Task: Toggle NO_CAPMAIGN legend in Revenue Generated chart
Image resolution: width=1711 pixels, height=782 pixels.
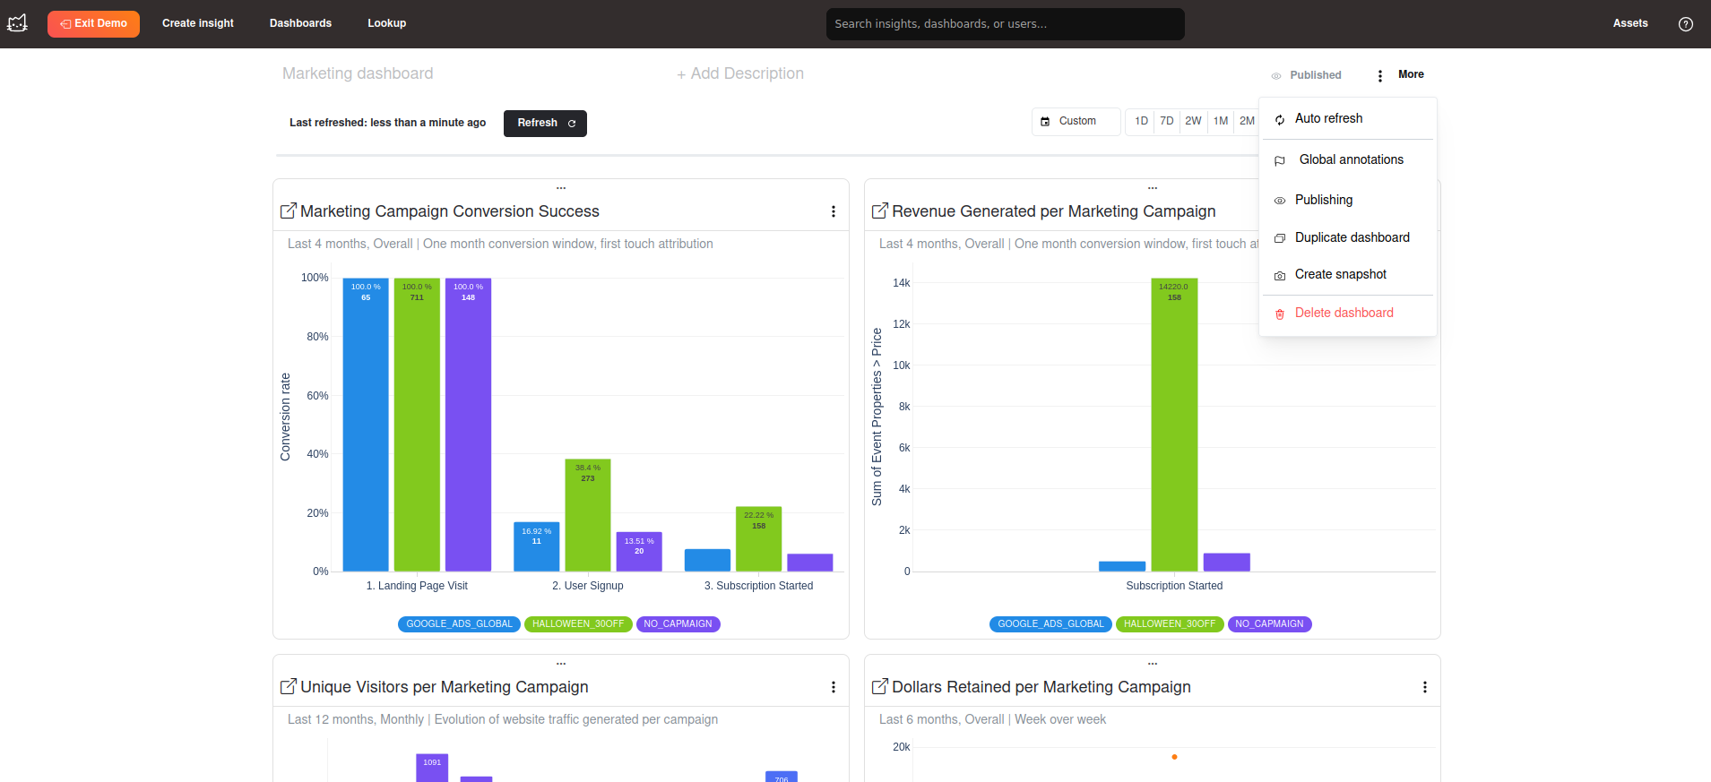Action: 1269,624
